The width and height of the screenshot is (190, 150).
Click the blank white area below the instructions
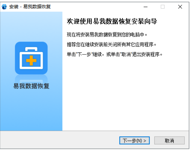pos(125,93)
